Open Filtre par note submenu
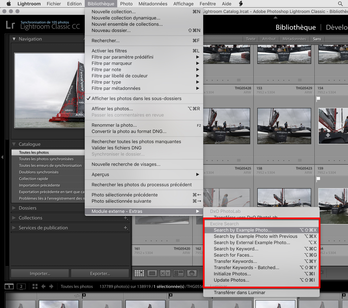Image resolution: width=348 pixels, height=308 pixels. click(144, 70)
